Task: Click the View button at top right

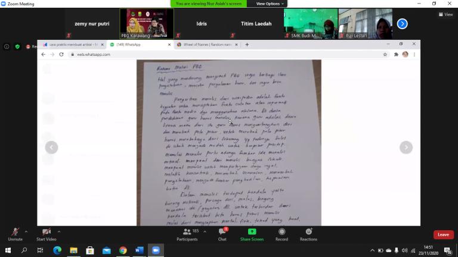Action: 445,14
